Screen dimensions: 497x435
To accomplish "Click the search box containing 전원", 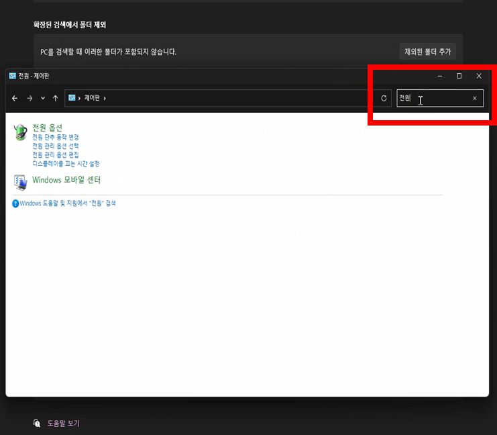I will pyautogui.click(x=440, y=99).
